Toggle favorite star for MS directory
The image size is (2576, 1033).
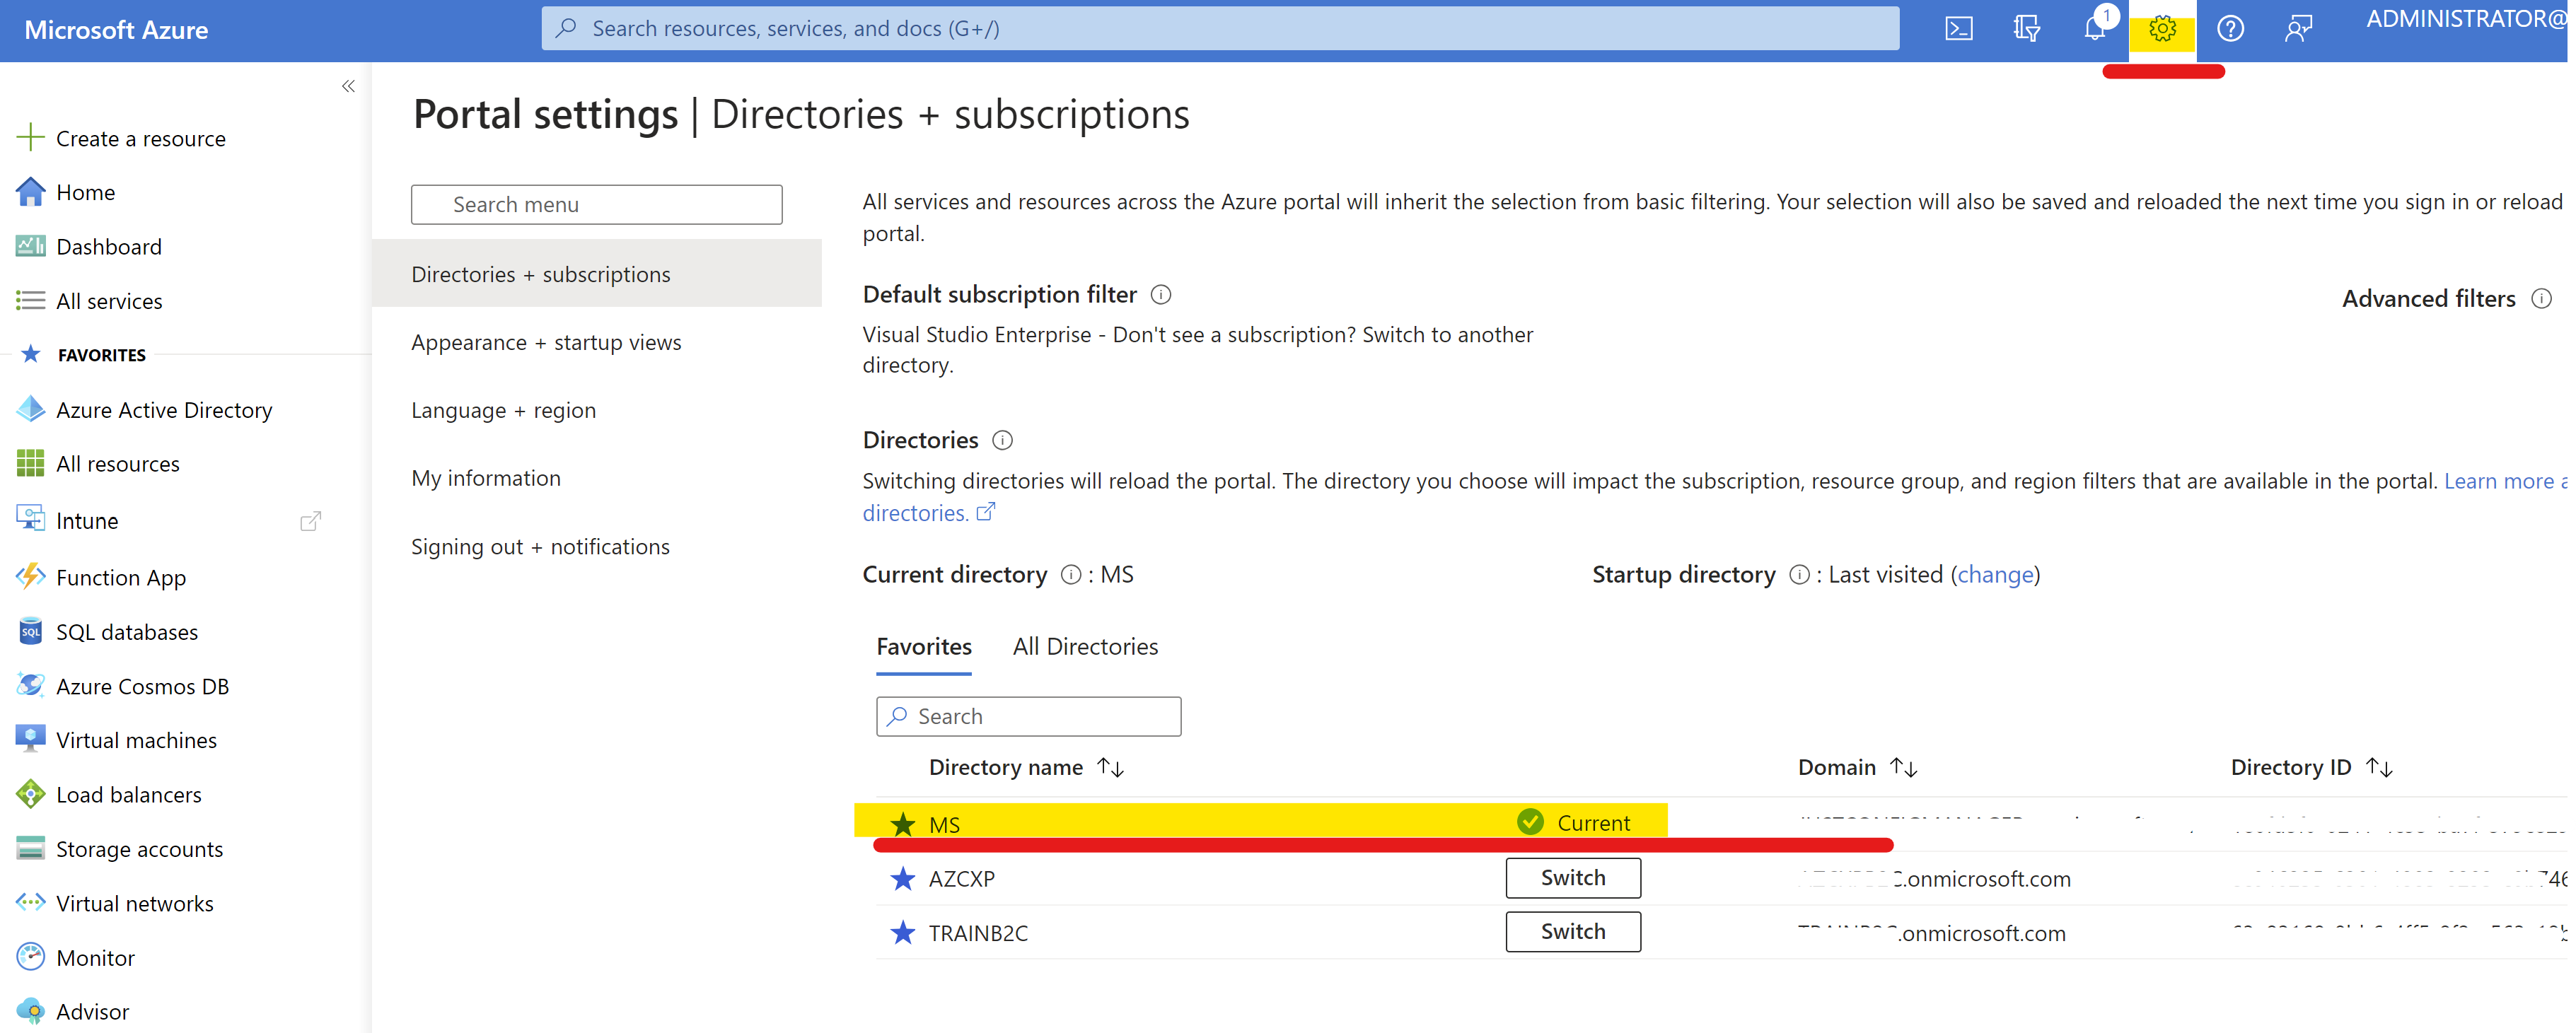[903, 824]
